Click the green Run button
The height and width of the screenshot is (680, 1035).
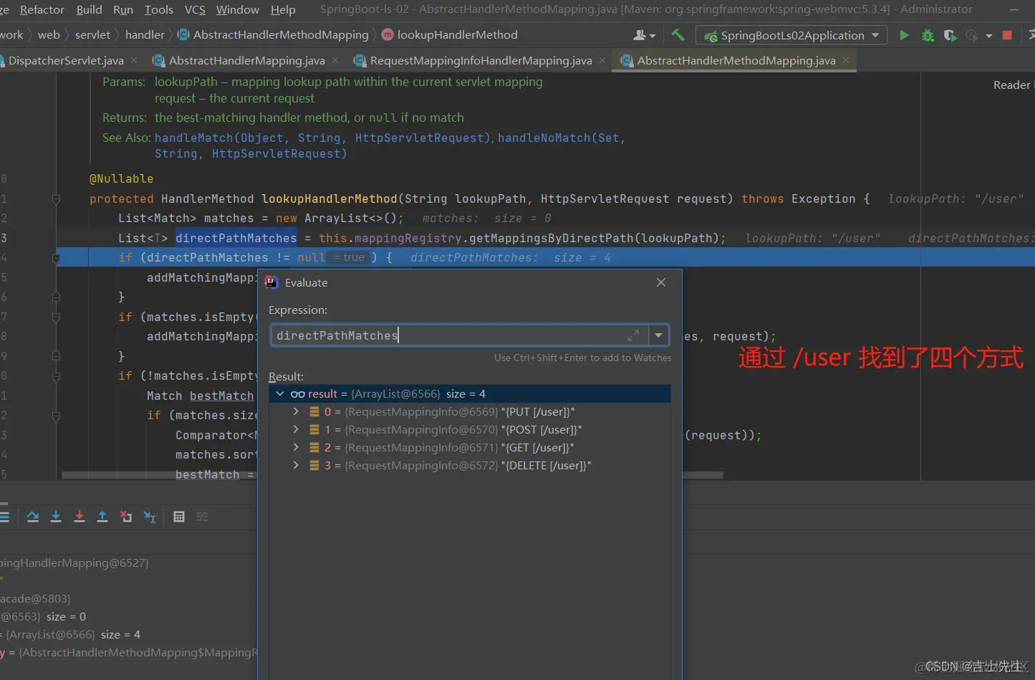tap(904, 35)
